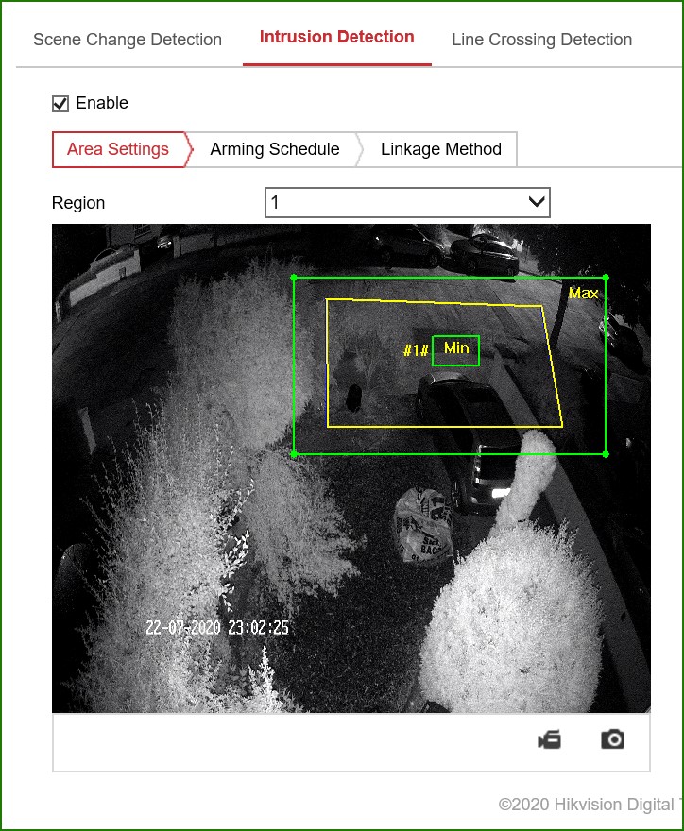Capture a snapshot with the camera icon
Viewport: 684px width, 831px height.
pyautogui.click(x=613, y=739)
